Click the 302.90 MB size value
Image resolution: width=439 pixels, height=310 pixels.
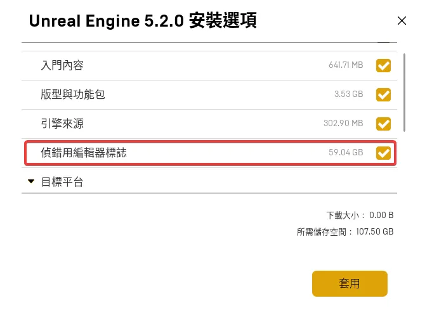click(343, 123)
